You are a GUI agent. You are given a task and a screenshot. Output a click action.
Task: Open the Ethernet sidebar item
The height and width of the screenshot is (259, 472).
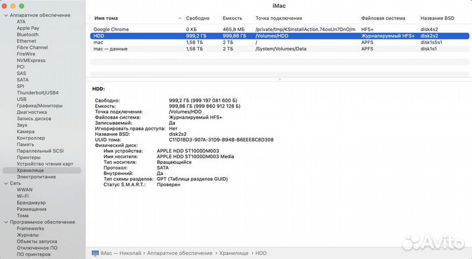[x=26, y=41]
